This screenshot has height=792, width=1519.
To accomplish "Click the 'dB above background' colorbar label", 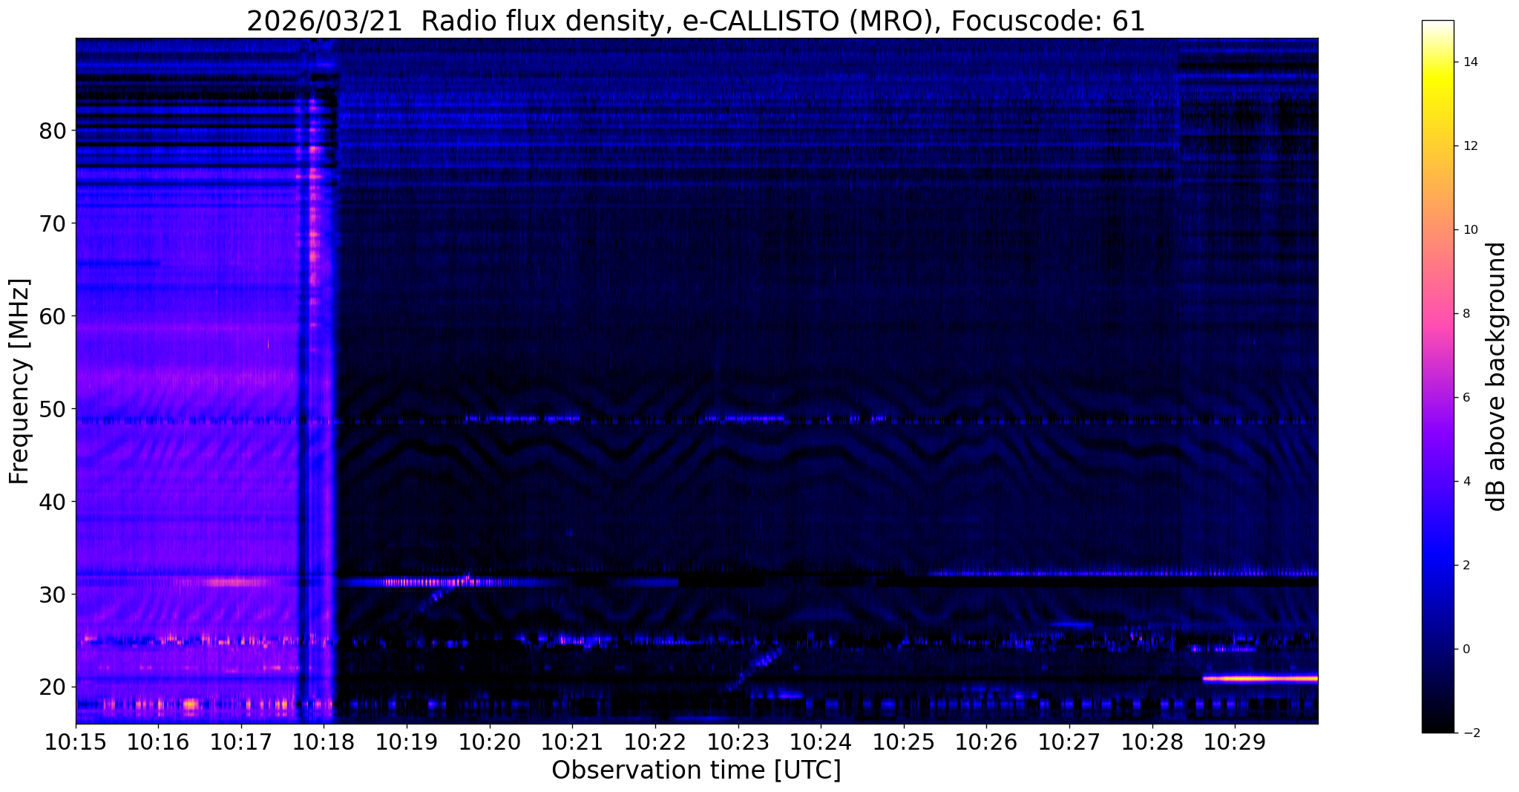I will coord(1497,376).
